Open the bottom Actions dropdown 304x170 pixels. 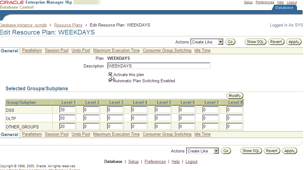tap(202, 151)
